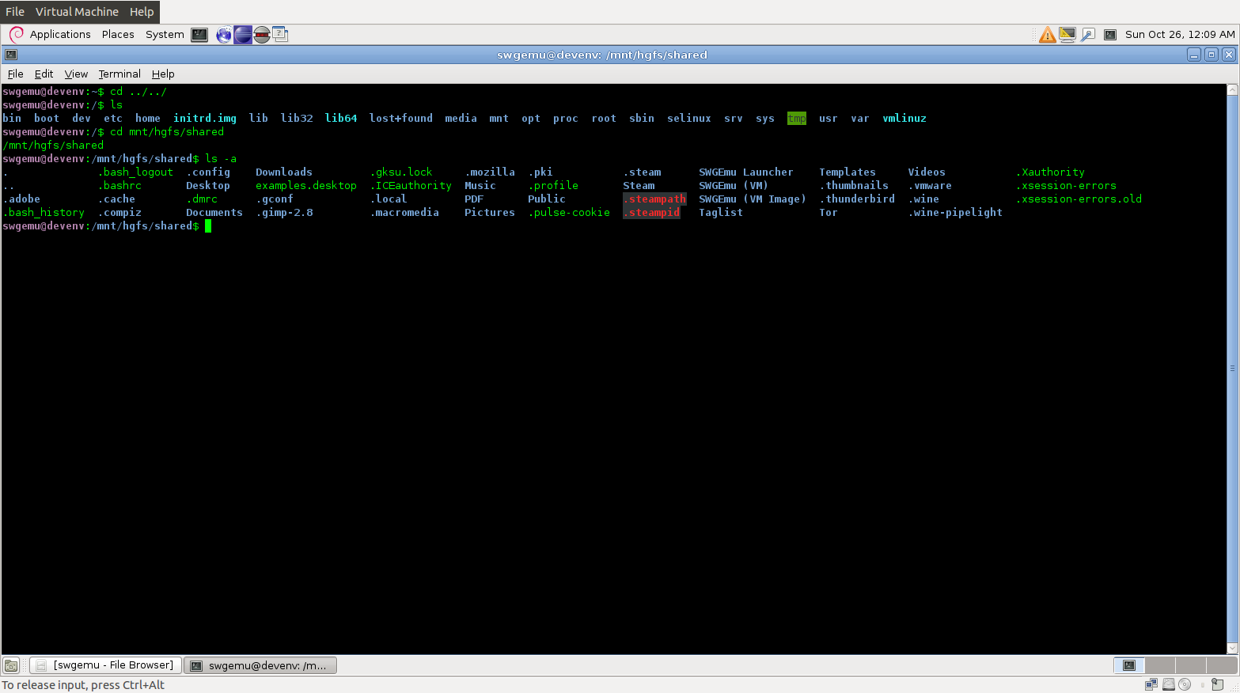Click the .bash_history entry
Image resolution: width=1240 pixels, height=693 pixels.
point(44,213)
